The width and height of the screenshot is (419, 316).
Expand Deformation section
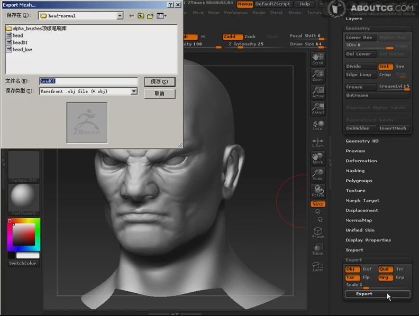click(361, 161)
